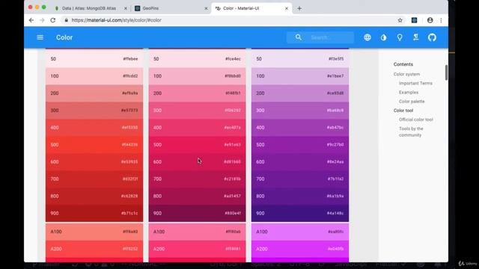479x269 pixels.
Task: Select purple 50 swatch #f3e5f5
Action: coord(300,59)
